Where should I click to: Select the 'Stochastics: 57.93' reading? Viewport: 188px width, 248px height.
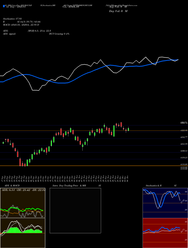(12, 19)
